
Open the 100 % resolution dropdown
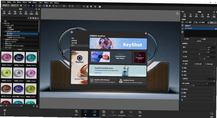point(15,5)
